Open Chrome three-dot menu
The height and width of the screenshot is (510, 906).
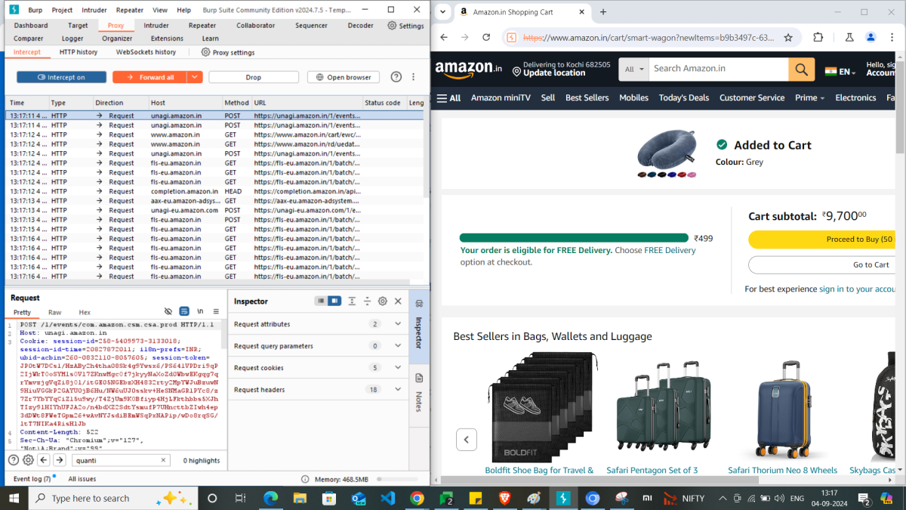pos(892,37)
